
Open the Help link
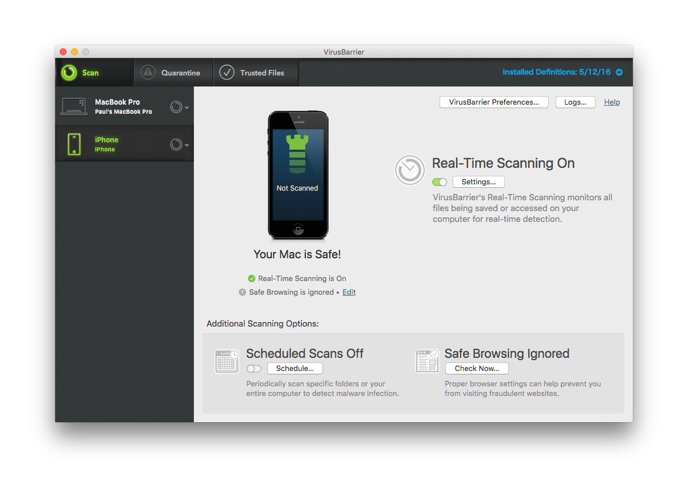click(x=612, y=102)
